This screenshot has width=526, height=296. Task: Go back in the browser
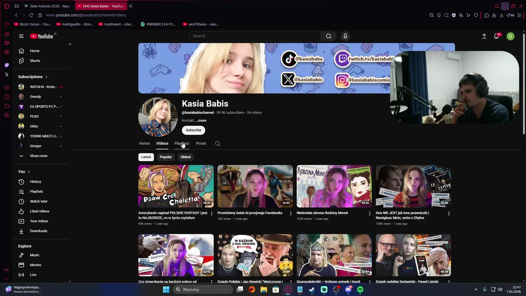click(16, 15)
